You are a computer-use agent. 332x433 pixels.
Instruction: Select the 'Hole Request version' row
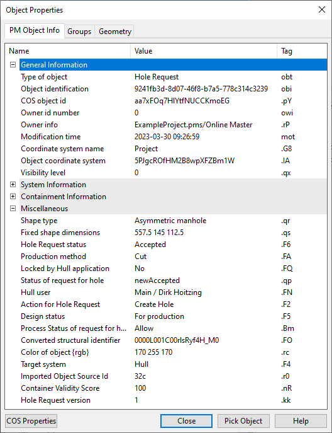[x=173, y=400]
